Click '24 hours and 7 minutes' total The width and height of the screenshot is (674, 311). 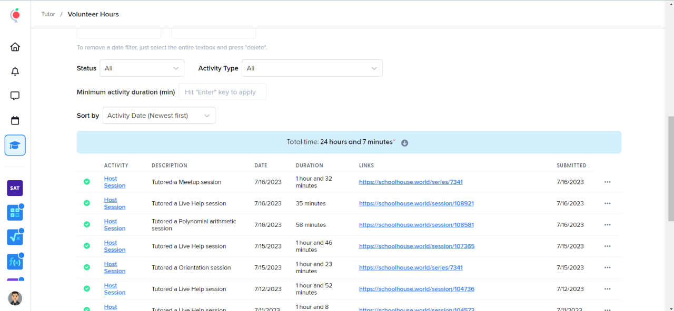coord(356,142)
